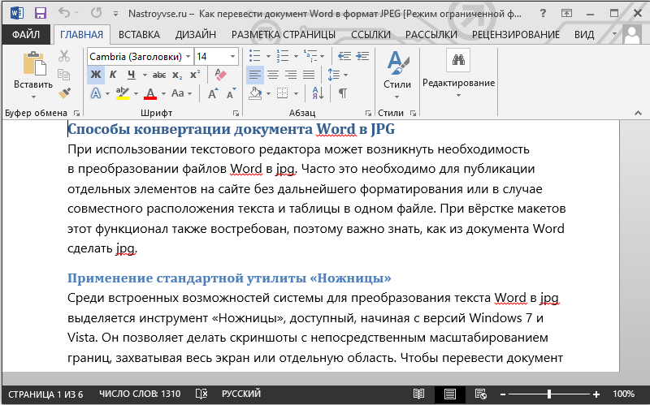Decrease the paragraph indent
Image resolution: width=650 pixels, height=405 pixels.
coord(344,56)
